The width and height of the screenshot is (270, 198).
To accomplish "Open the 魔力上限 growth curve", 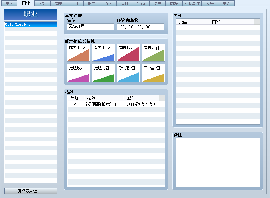I will pyautogui.click(x=103, y=53).
